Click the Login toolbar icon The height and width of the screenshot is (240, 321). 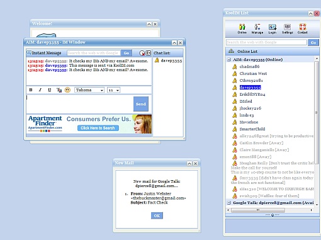point(273,28)
